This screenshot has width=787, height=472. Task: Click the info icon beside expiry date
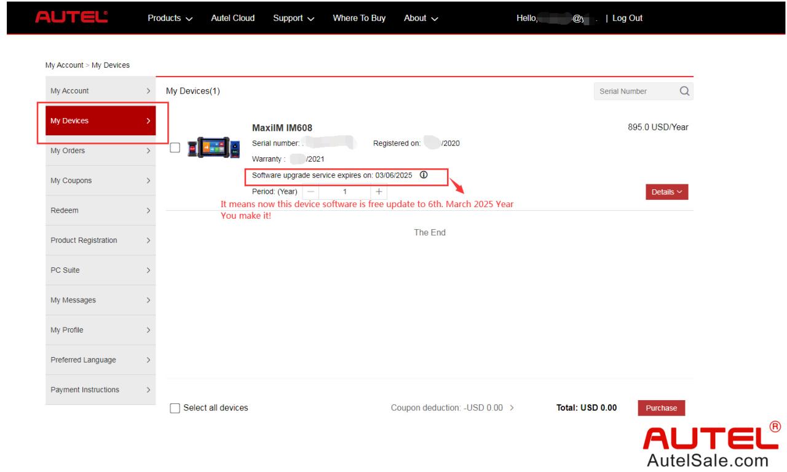[x=424, y=175]
